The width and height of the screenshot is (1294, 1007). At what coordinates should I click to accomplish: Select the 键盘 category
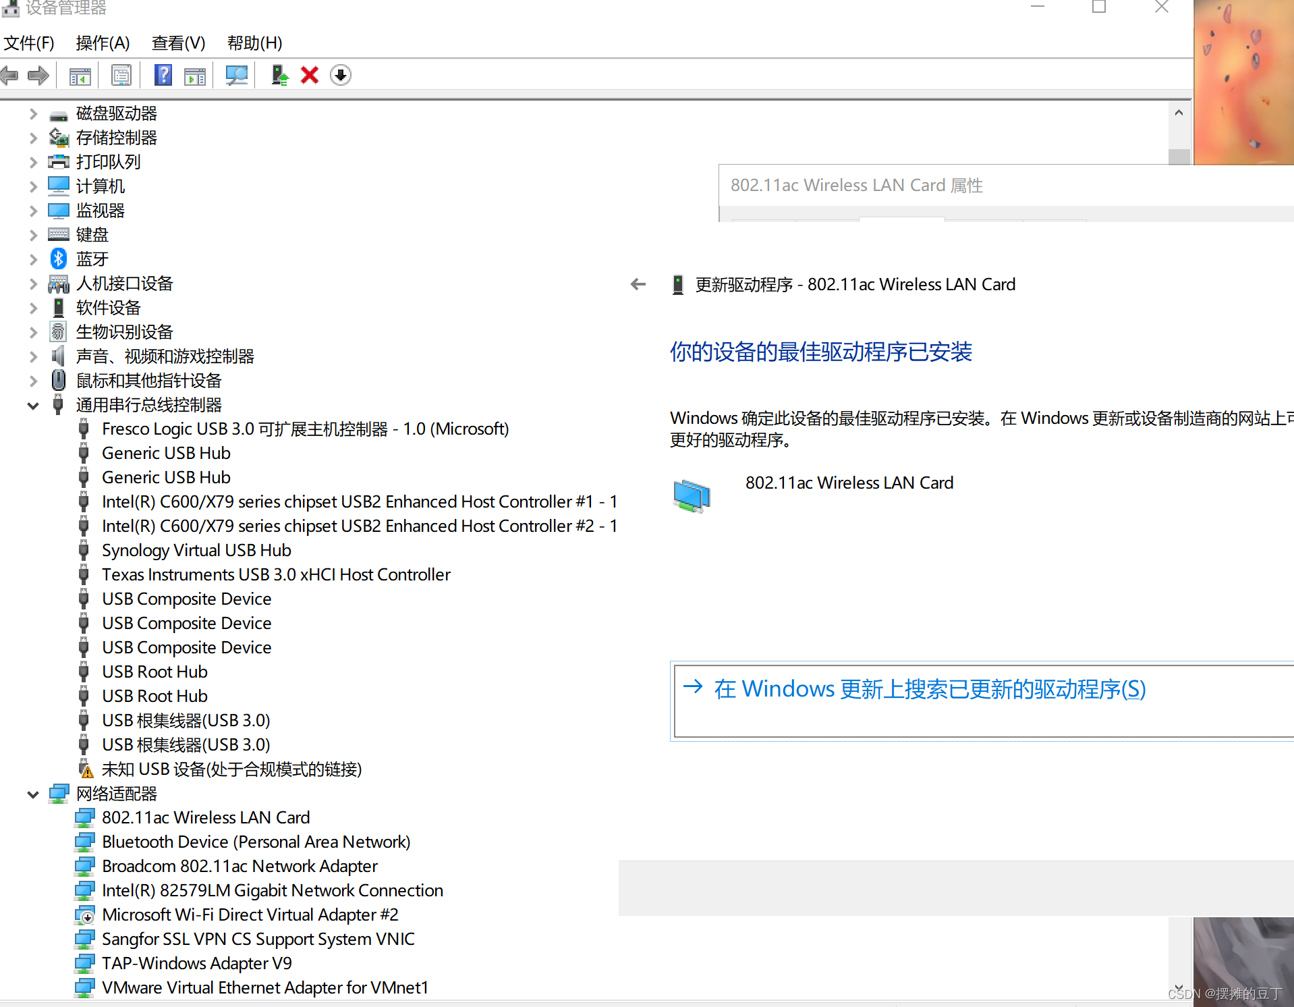[92, 235]
